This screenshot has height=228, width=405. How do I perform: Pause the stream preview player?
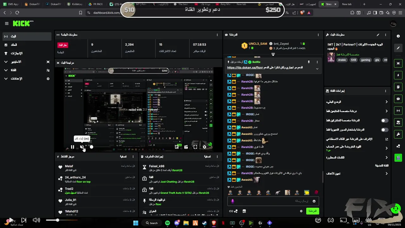click(72, 147)
